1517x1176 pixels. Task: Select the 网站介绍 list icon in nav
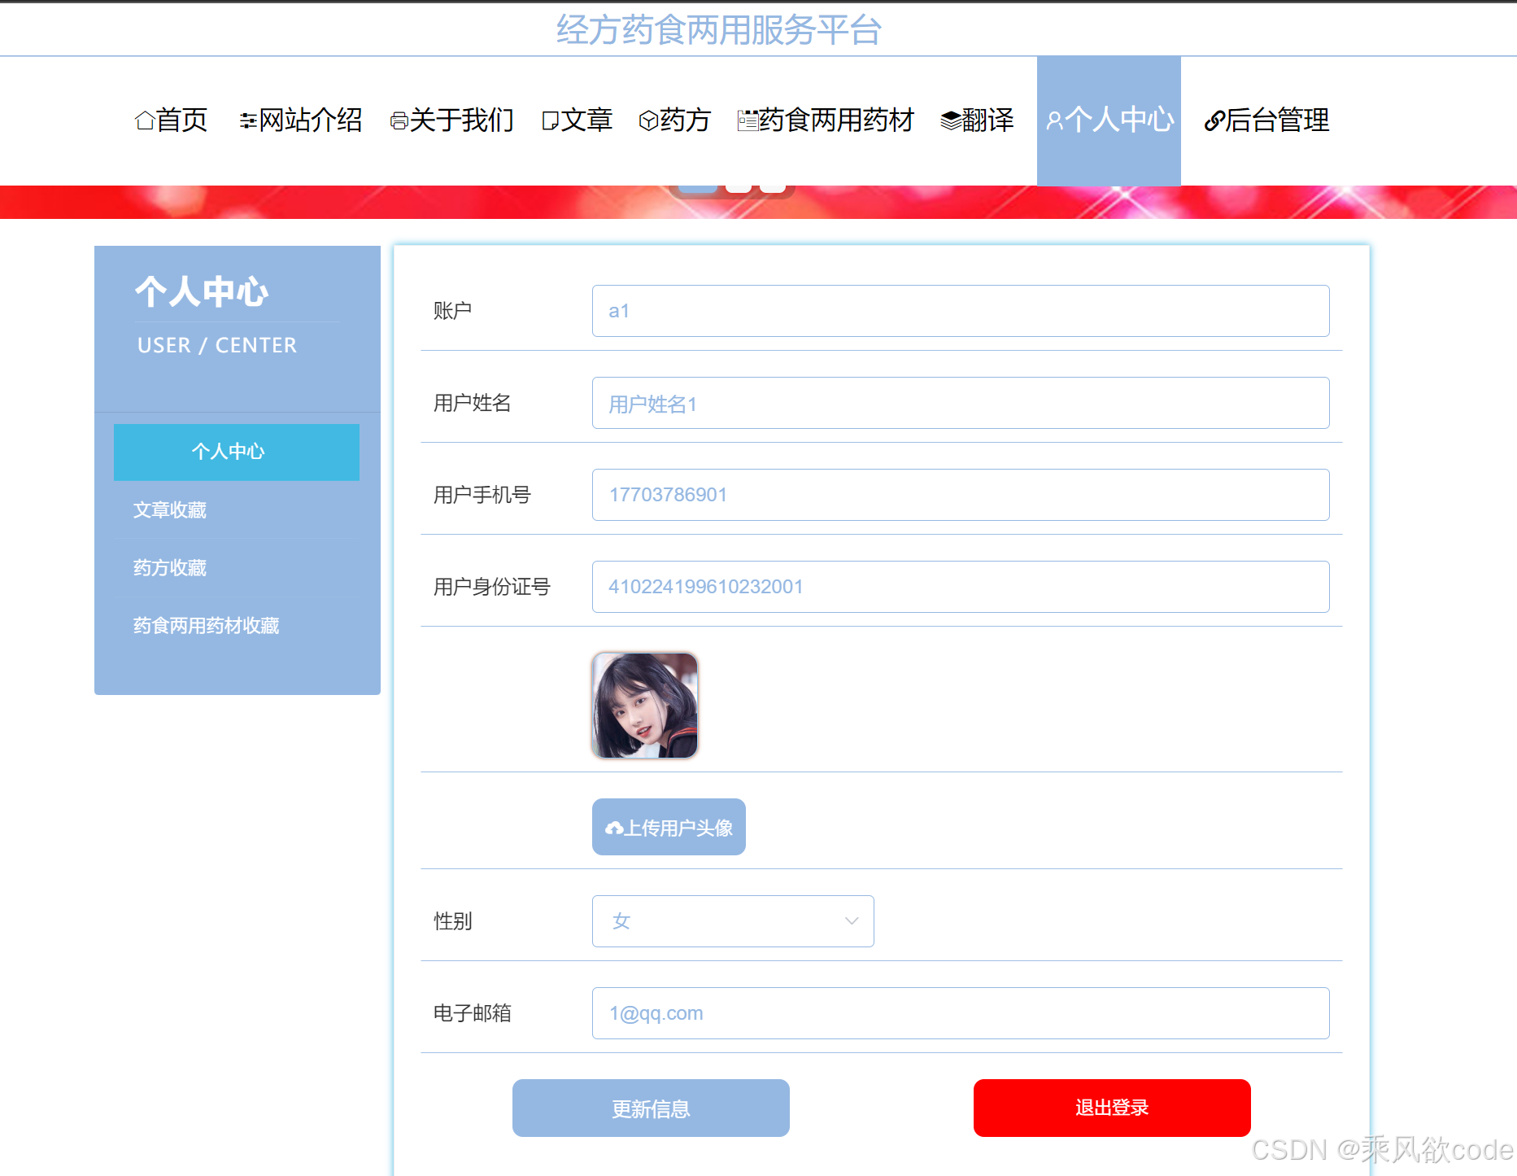coord(246,120)
